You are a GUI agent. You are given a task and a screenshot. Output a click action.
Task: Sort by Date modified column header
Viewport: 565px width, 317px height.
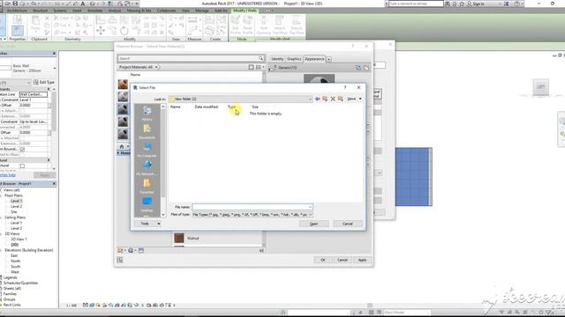point(206,107)
